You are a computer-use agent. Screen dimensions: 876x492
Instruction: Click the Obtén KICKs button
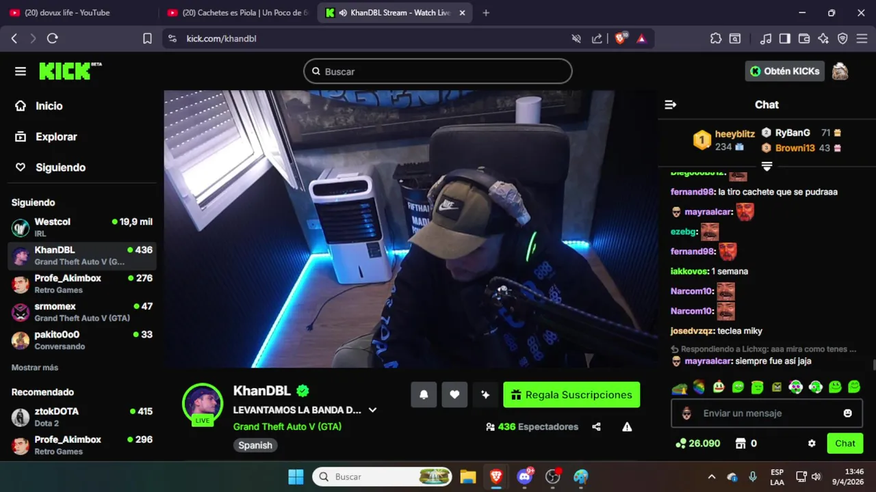click(x=785, y=71)
